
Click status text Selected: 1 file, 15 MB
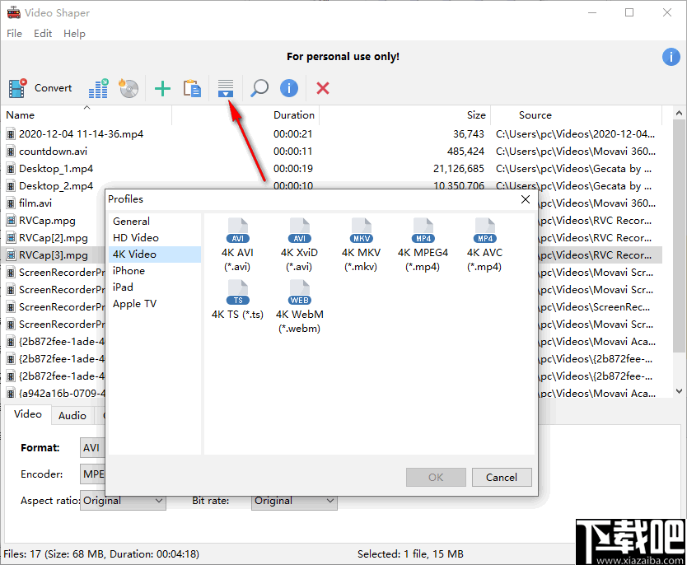tap(410, 554)
